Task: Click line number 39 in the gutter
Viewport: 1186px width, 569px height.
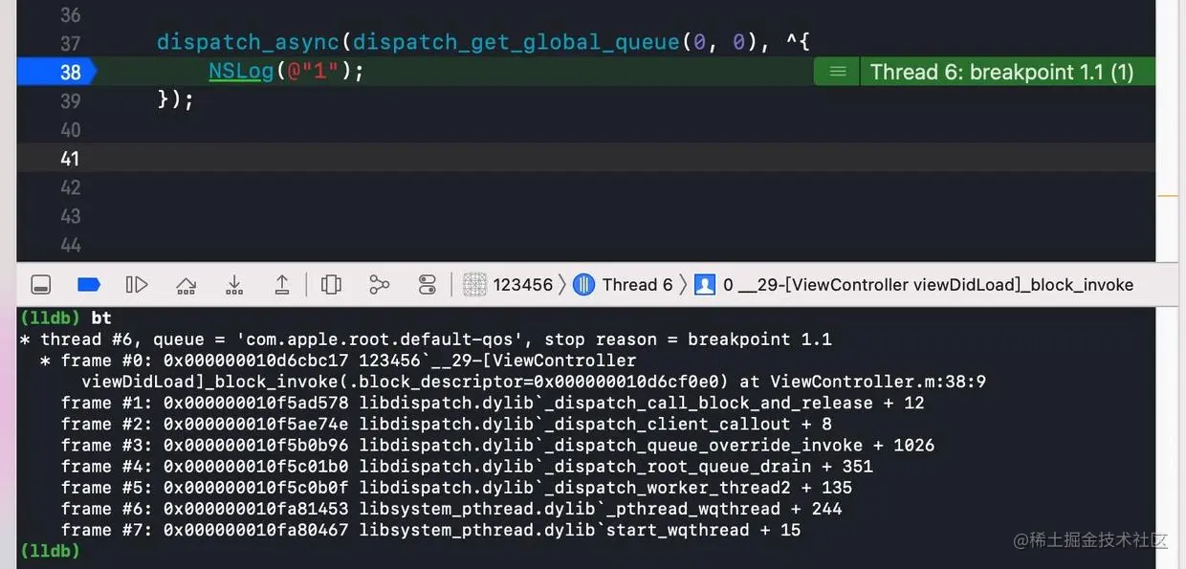Action: pyautogui.click(x=70, y=100)
